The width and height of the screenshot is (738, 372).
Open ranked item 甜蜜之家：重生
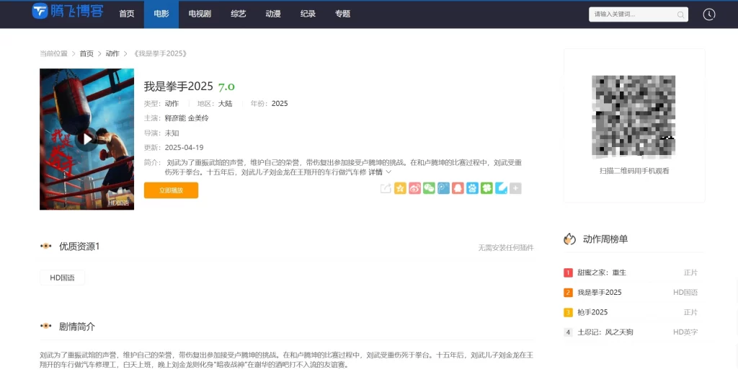[602, 273]
